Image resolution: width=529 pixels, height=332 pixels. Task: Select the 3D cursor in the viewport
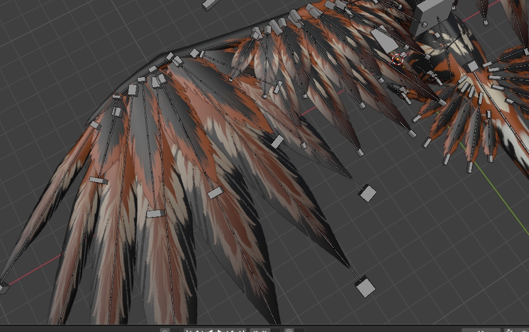397,59
